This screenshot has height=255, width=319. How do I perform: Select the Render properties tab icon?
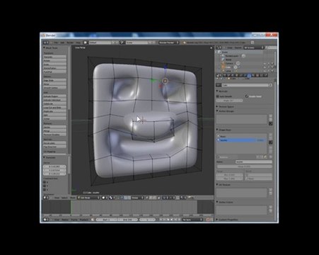pyautogui.click(x=225, y=75)
